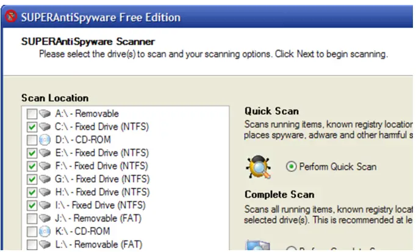Click the 'C:\ - Fixed Drive (NTFS)' label
Image resolution: width=416 pixels, height=252 pixels.
pos(102,127)
